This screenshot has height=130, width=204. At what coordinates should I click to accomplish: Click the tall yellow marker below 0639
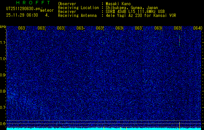(x=180, y=126)
